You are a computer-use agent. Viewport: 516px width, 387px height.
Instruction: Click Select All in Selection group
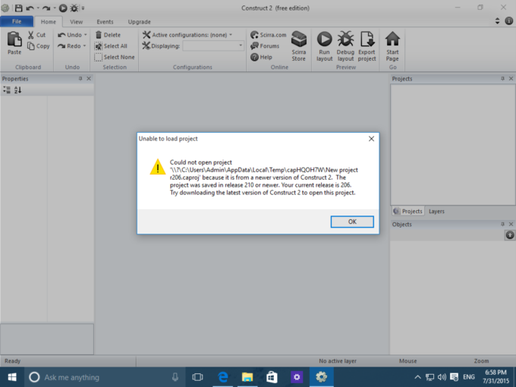coord(112,46)
